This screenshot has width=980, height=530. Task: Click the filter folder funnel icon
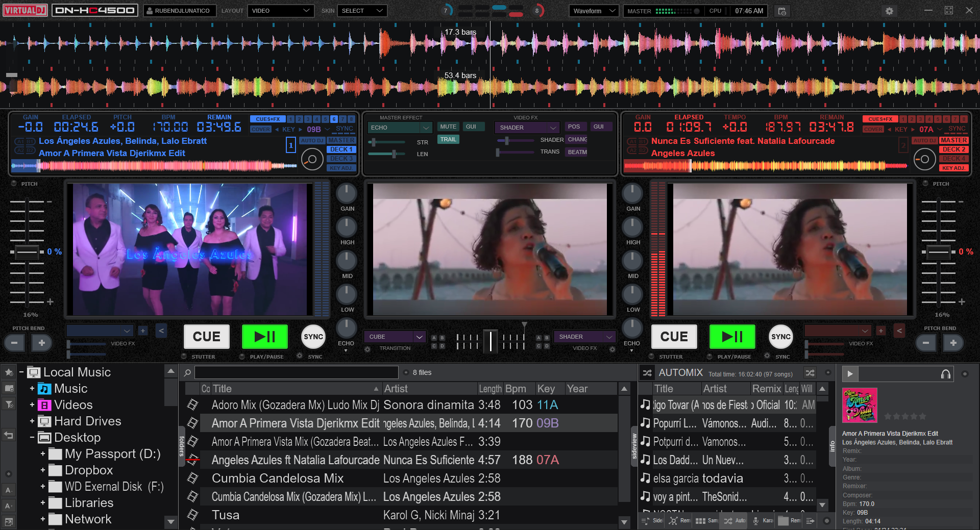coord(9,405)
